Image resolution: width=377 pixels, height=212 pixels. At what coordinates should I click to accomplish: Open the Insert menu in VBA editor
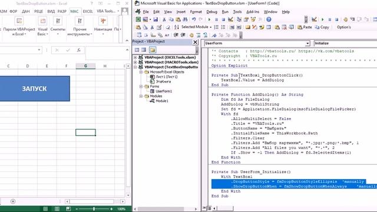coord(181,12)
